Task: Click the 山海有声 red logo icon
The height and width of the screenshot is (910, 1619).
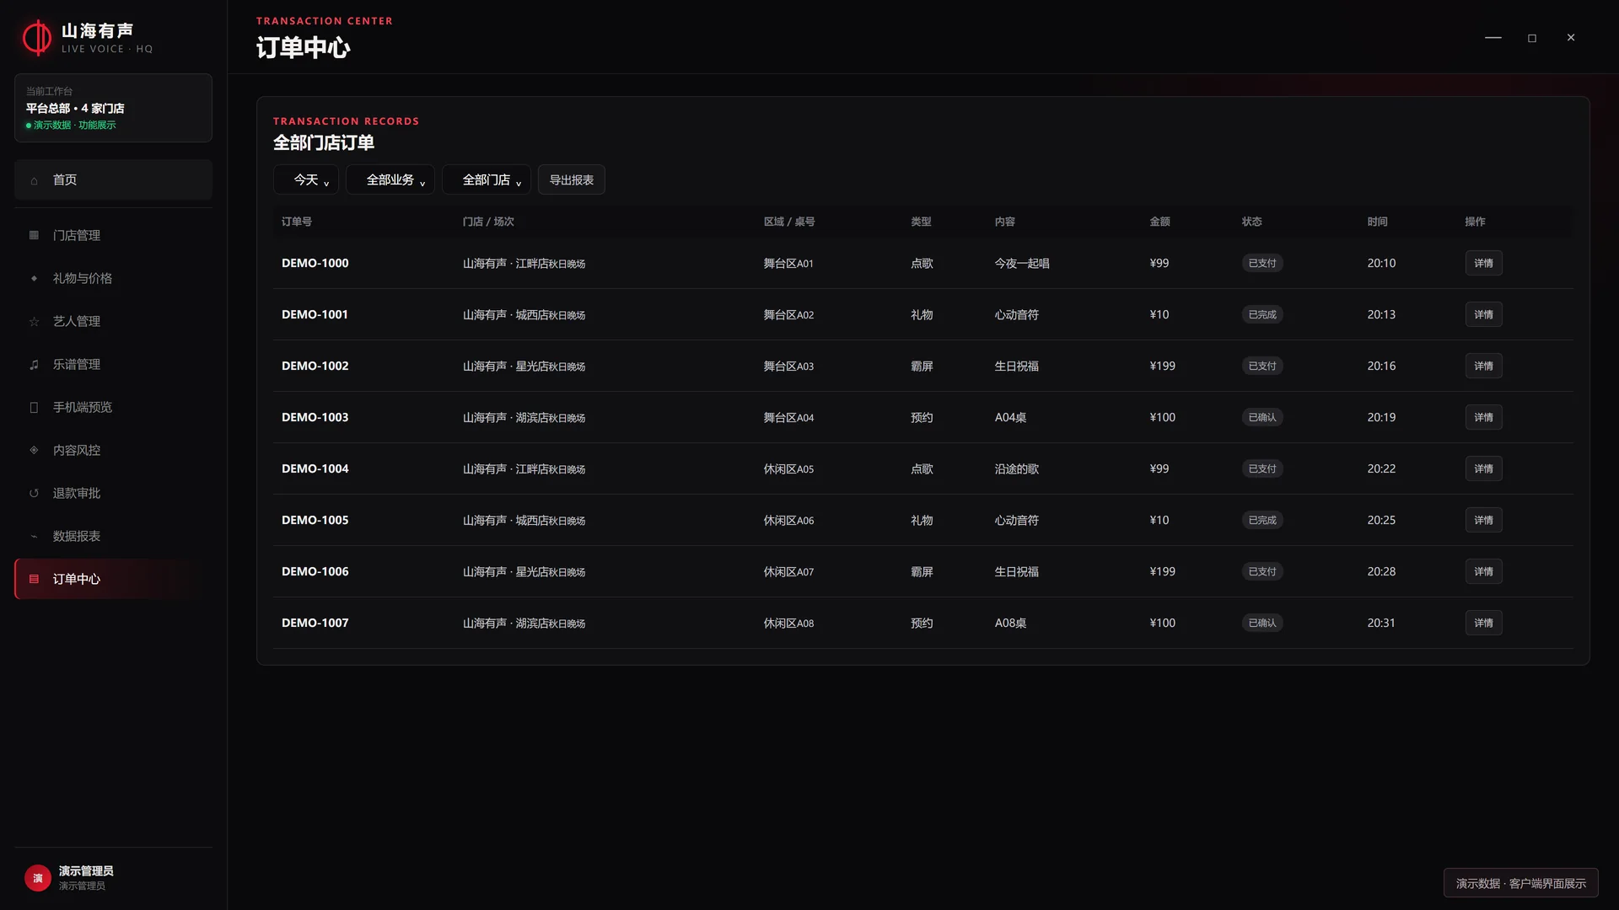Action: [x=37, y=38]
